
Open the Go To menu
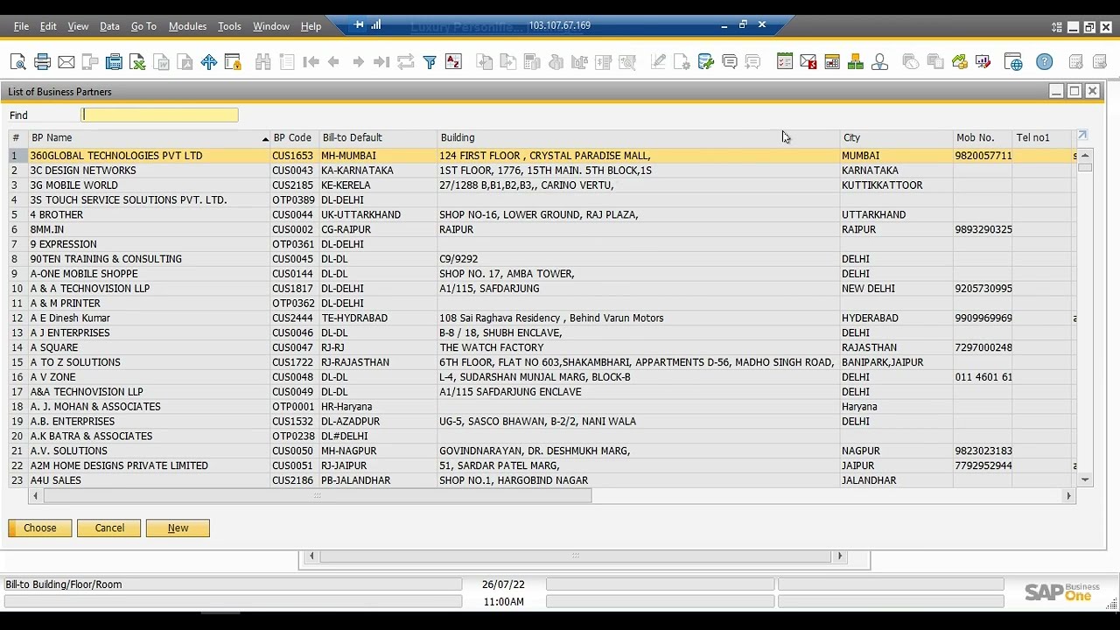point(143,26)
